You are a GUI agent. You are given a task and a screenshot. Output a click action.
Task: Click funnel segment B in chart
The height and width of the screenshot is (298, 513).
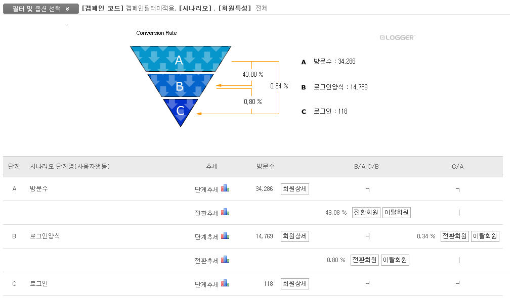[x=180, y=85]
